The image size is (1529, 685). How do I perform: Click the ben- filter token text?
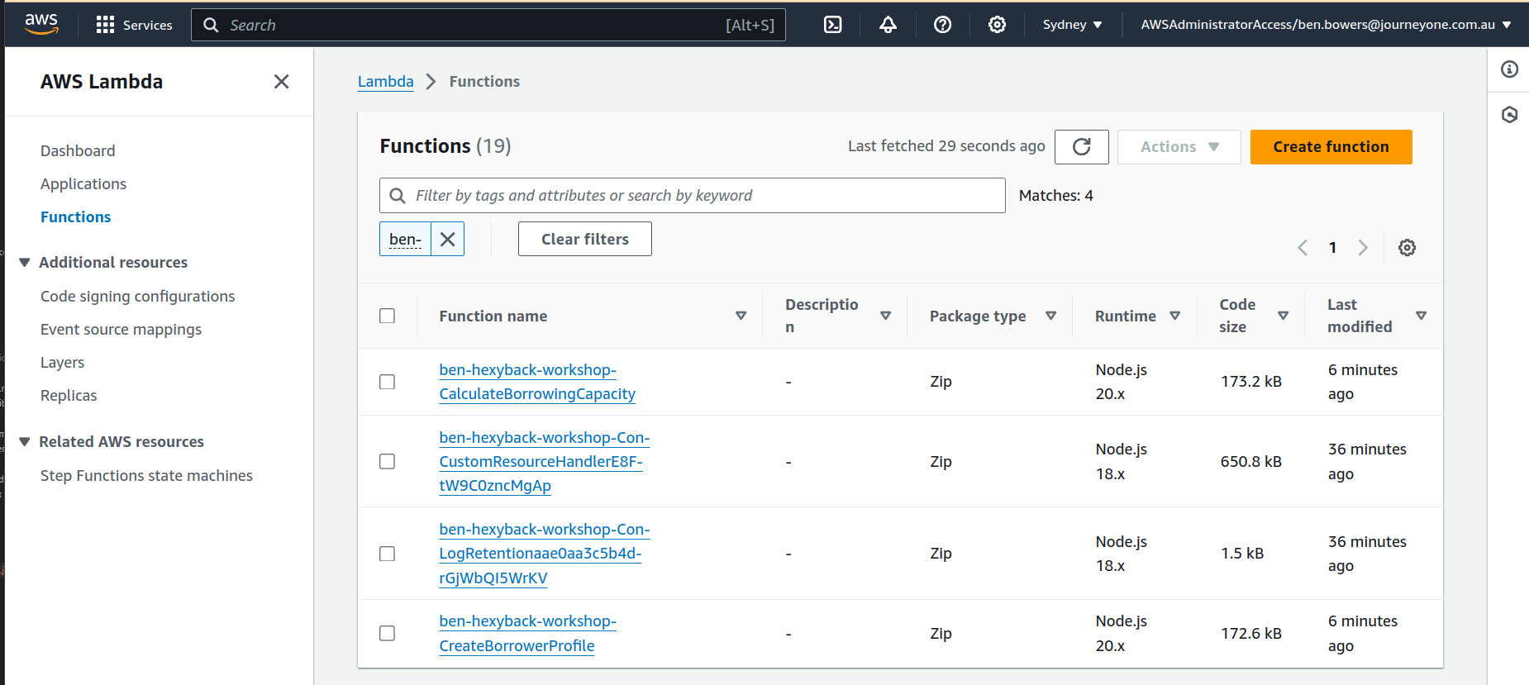[x=405, y=239]
